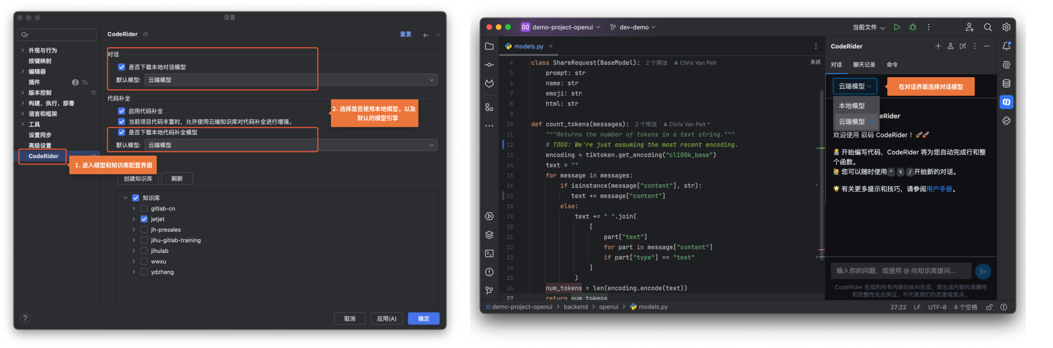Image resolution: width=1053 pixels, height=348 pixels.
Task: Open Notifications bell icon in right sidebar
Action: [x=1006, y=46]
